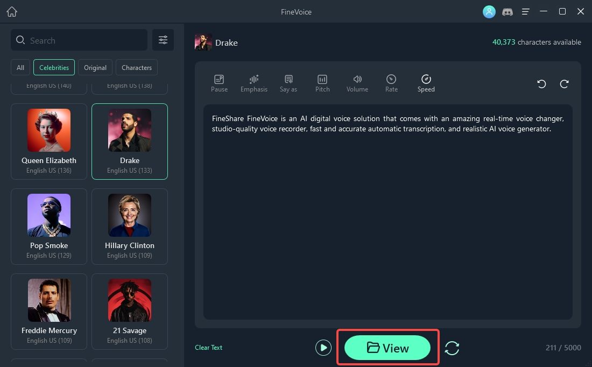Insert a Pause in the text
This screenshot has height=367, width=592.
[219, 83]
